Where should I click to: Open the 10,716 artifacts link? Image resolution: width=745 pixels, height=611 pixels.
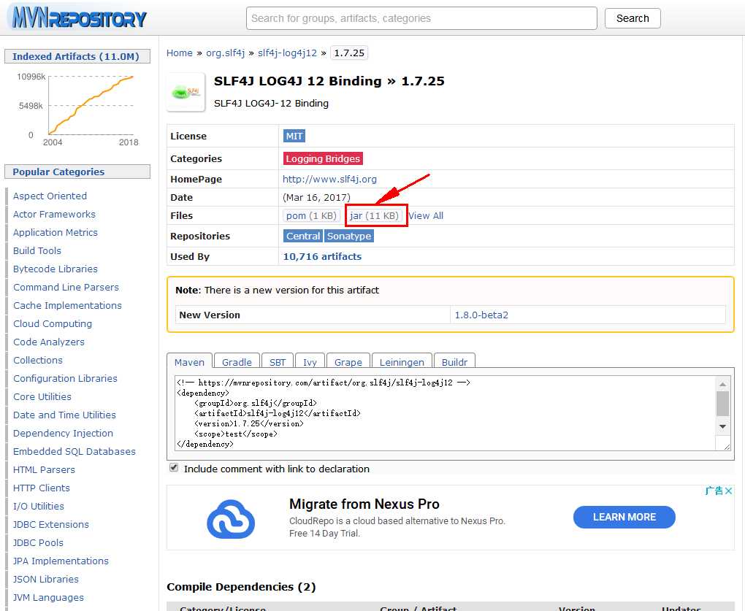tap(322, 256)
